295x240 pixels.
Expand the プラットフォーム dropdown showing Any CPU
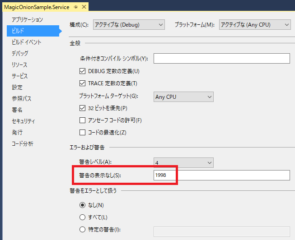255,25
